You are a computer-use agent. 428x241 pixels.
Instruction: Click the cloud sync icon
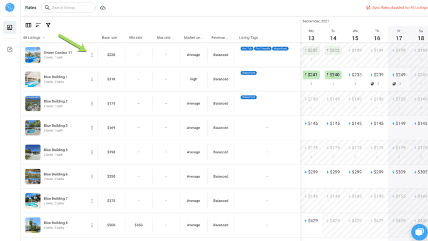pos(103,7)
